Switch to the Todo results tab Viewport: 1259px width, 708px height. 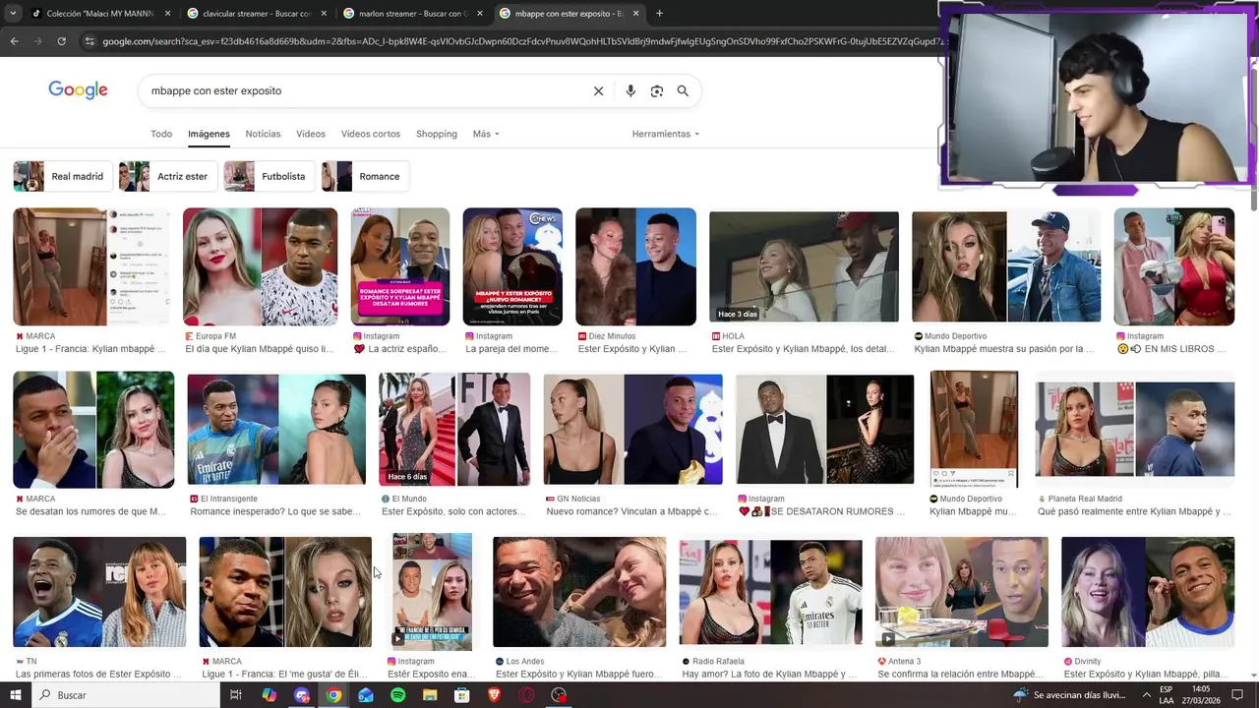(x=161, y=134)
